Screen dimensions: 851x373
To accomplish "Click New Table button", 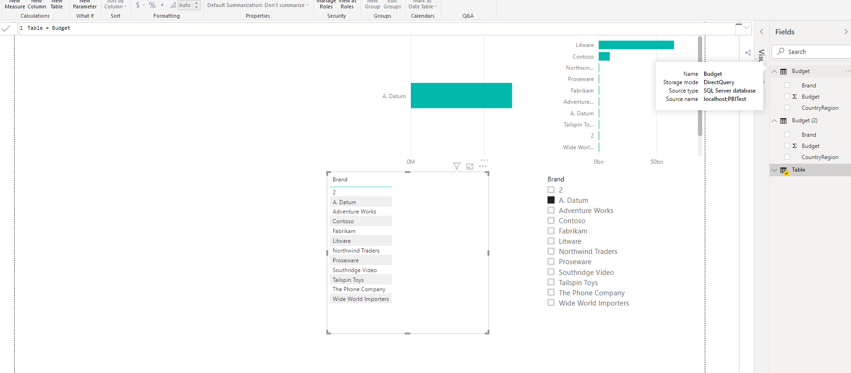I will 57,4.
